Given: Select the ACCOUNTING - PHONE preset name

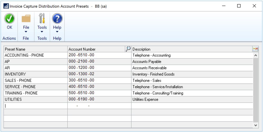Looking at the screenshot, I should click(x=24, y=55).
